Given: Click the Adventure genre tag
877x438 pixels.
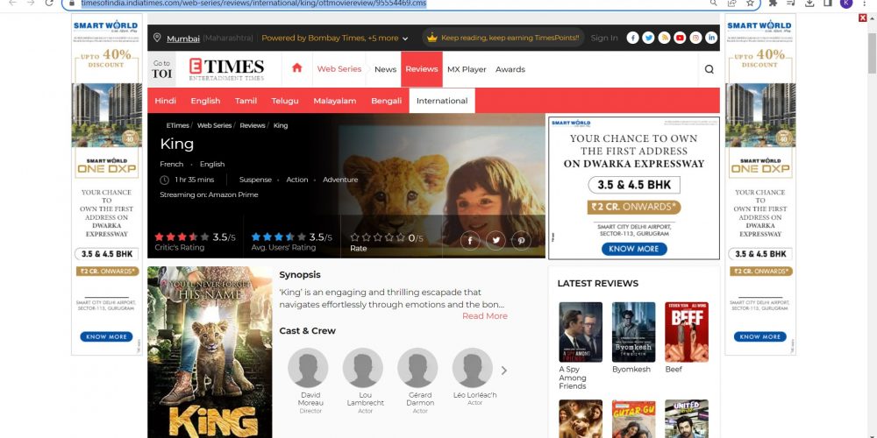Looking at the screenshot, I should [x=340, y=180].
